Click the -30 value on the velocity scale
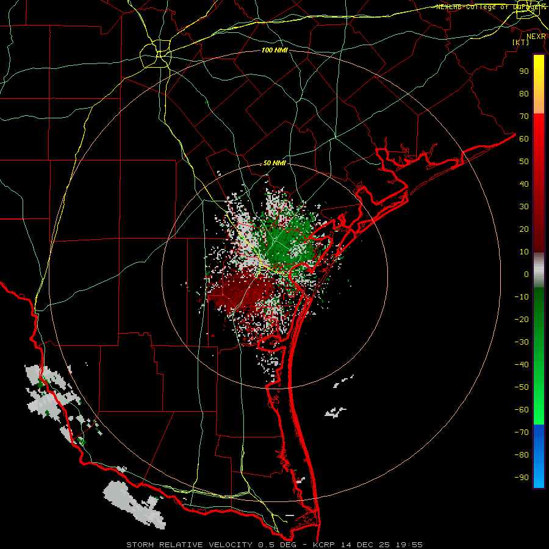Screen dimensions: 549x549 (x=522, y=342)
